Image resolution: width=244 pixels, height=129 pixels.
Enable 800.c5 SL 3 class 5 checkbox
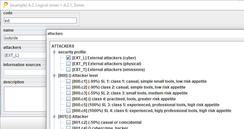[x=69, y=105]
